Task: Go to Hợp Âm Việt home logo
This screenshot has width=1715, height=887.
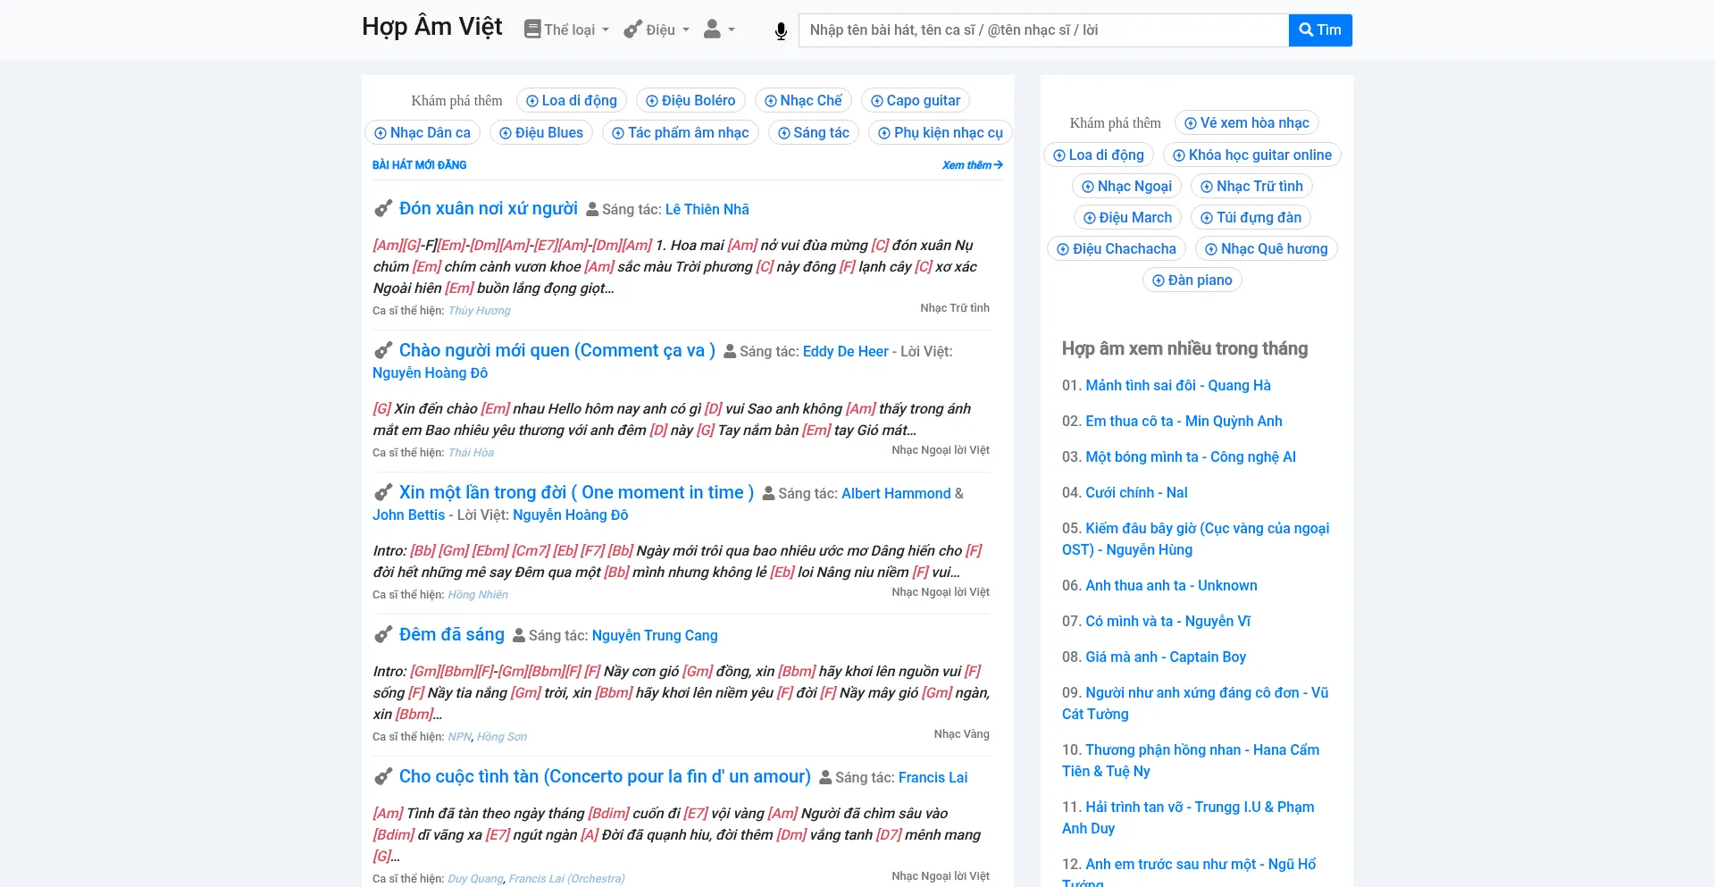Action: (x=432, y=28)
